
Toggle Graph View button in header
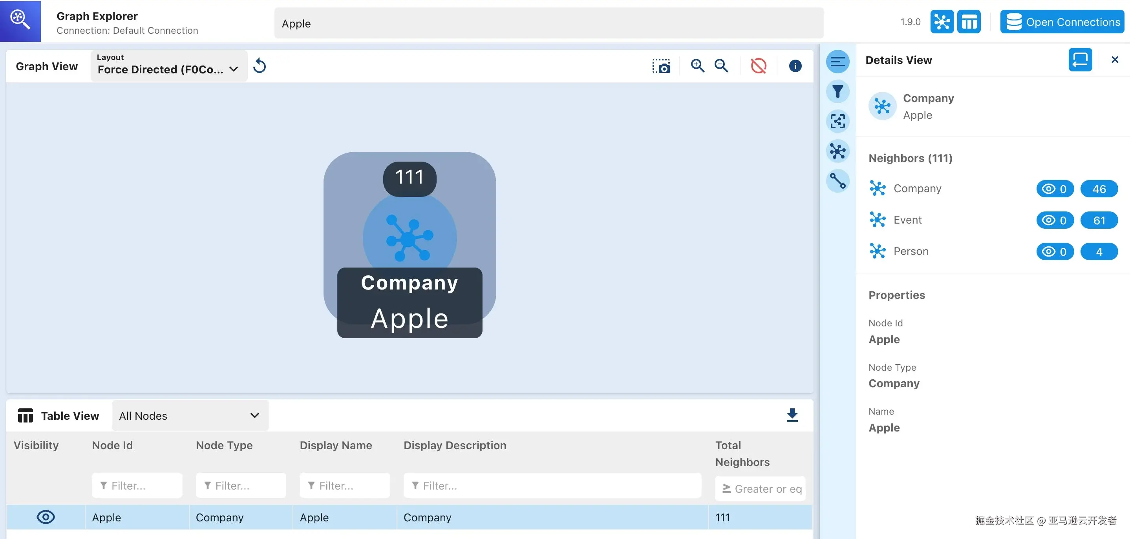pyautogui.click(x=942, y=22)
